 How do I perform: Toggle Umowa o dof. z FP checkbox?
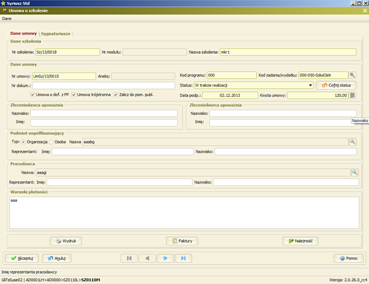coord(33,95)
